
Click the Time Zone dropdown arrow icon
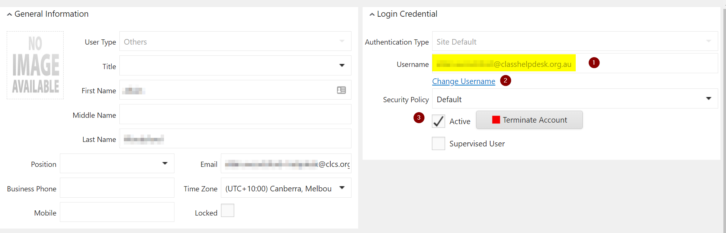tap(341, 188)
